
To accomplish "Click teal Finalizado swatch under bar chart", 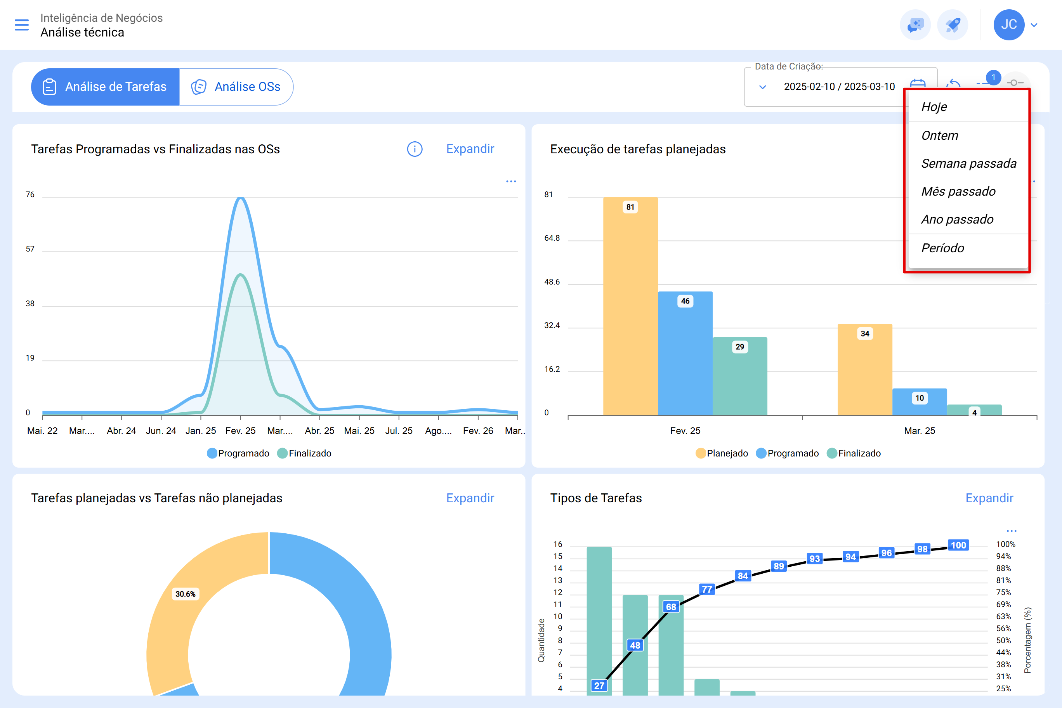I will pos(832,453).
